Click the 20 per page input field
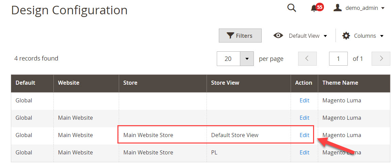The width and height of the screenshot is (391, 167). 228,59
